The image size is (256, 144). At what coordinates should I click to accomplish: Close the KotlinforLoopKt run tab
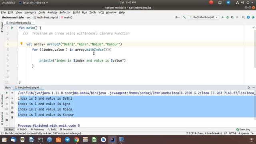tap(42, 88)
